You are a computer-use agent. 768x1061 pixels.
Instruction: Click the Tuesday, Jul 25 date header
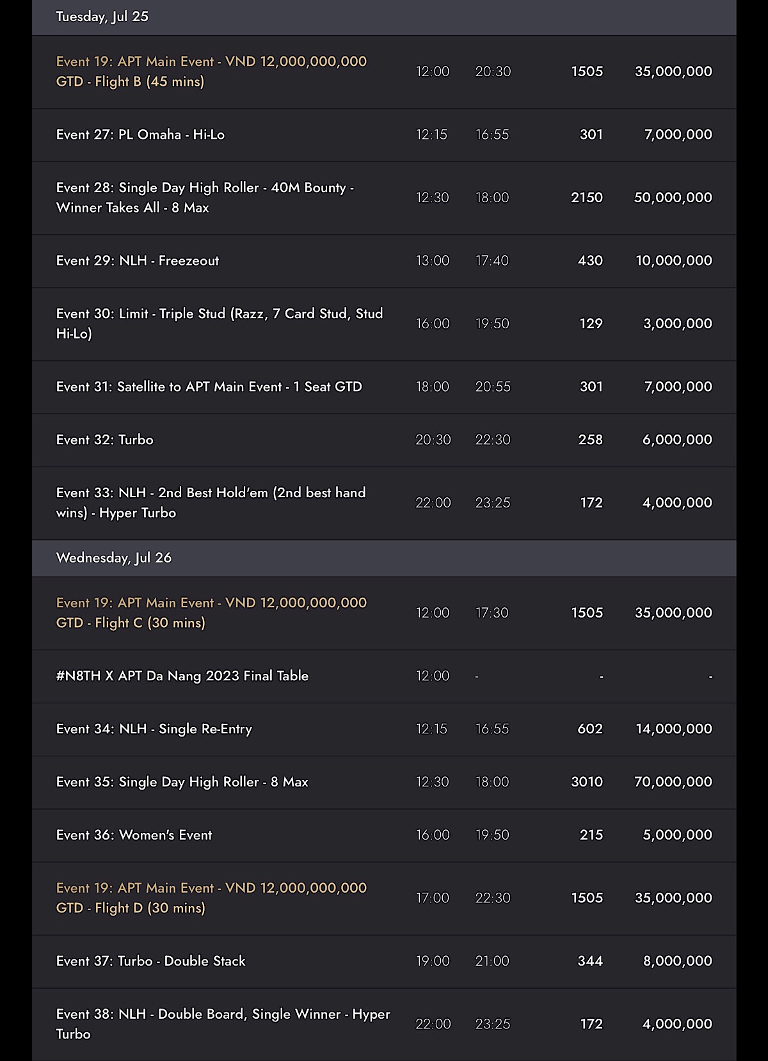[384, 17]
